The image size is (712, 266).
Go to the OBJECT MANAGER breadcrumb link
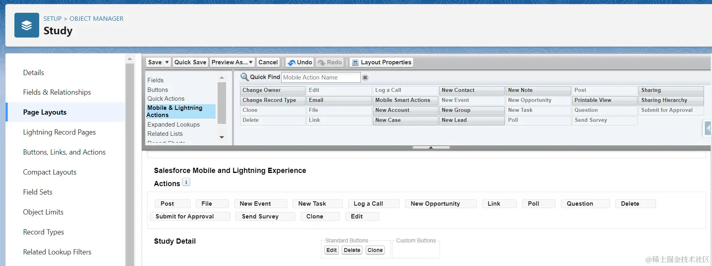point(96,19)
